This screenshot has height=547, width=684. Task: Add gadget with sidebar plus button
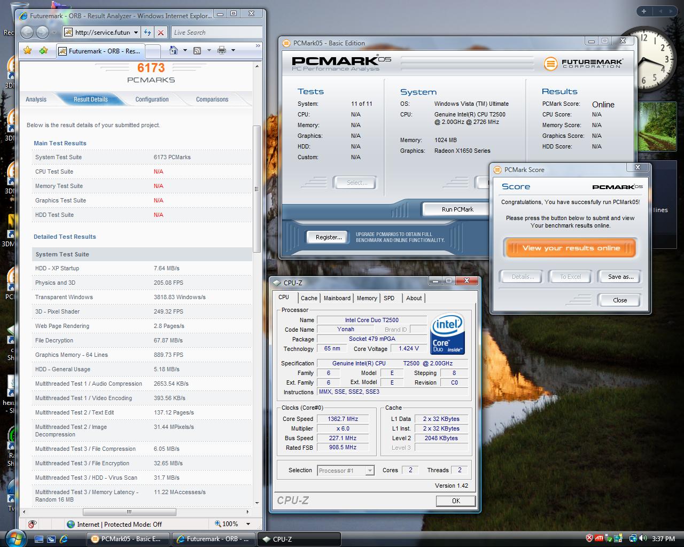tap(644, 11)
